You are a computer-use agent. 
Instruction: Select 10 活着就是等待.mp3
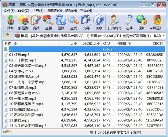pyautogui.click(x=84, y=104)
